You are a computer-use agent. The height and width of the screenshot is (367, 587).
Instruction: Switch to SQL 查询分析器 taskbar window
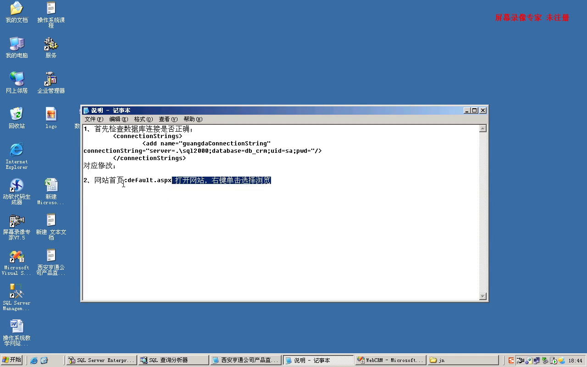coord(173,361)
